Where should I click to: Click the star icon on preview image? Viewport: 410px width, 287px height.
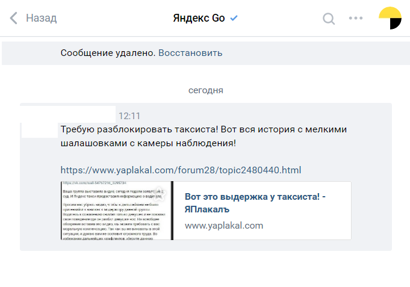tap(159, 194)
